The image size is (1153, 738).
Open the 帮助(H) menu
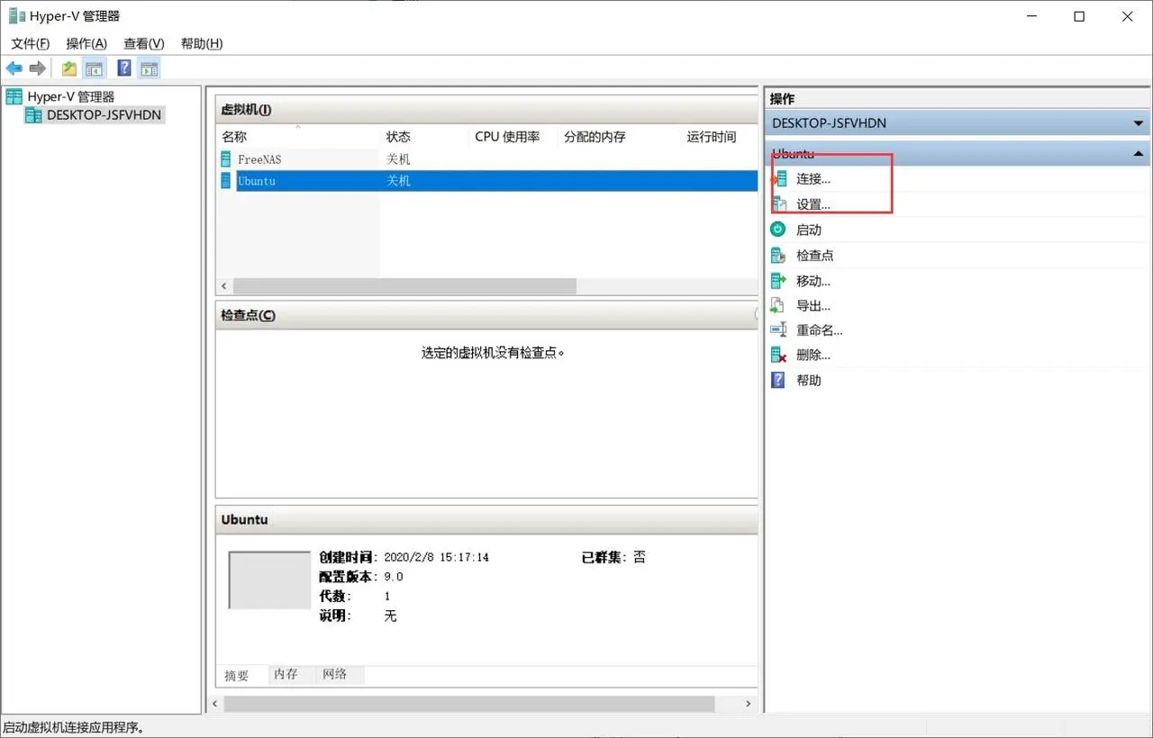click(x=202, y=43)
